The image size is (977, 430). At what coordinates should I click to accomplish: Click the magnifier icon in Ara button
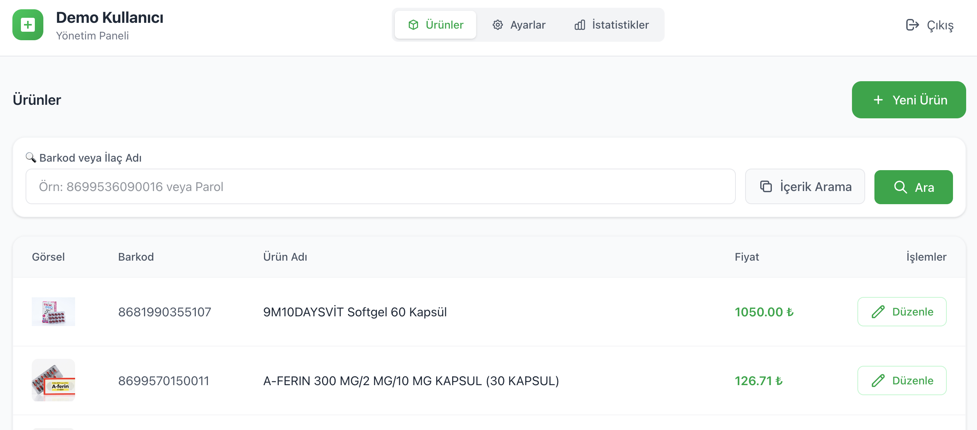point(900,187)
